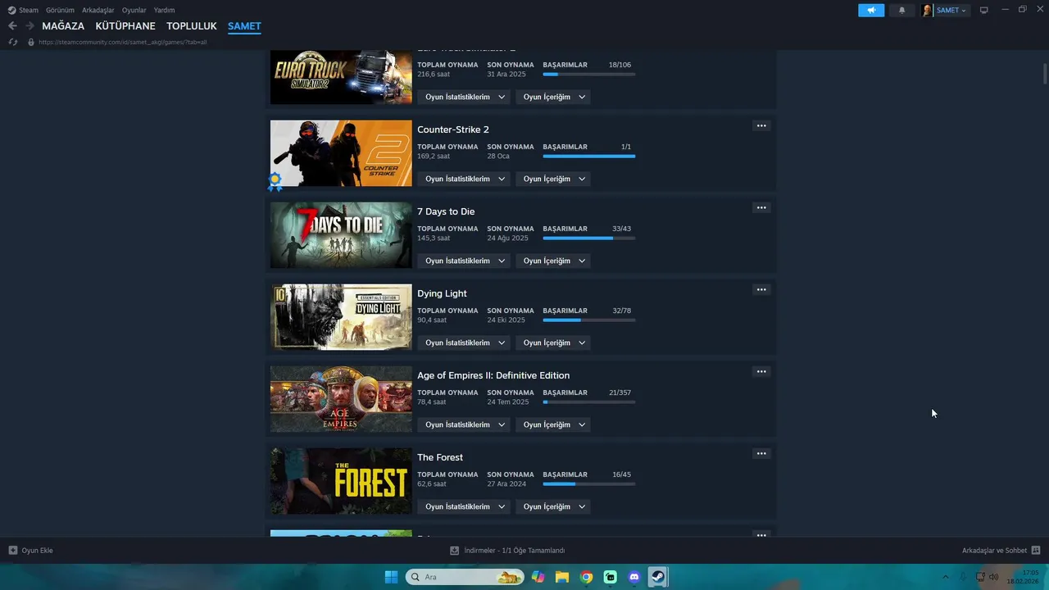The width and height of the screenshot is (1049, 590).
Task: Click the Euro Truck Simulator 2 thumbnail
Action: 341,77
